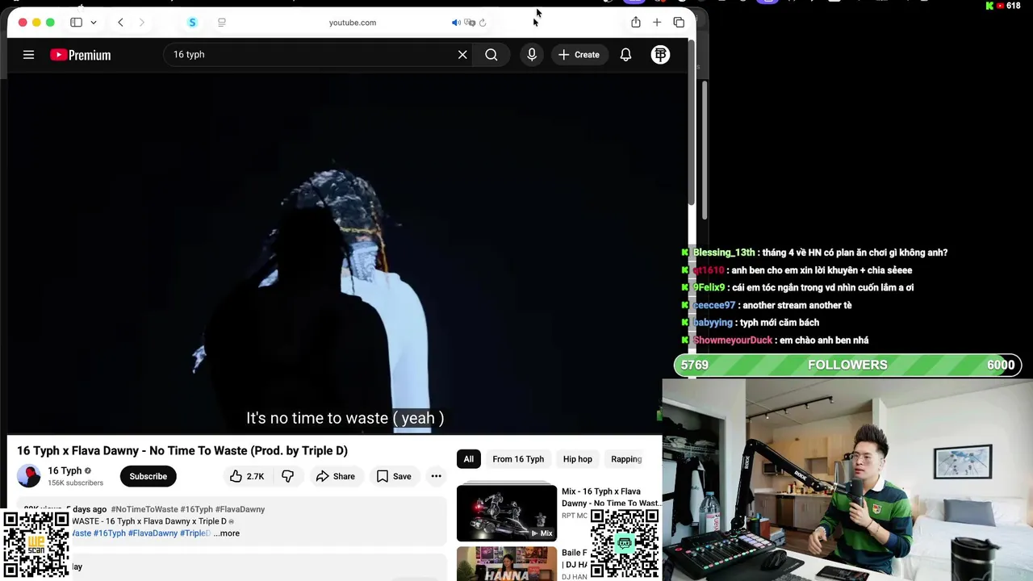Viewport: 1033px width, 581px height.
Task: Select the 'Rapping' filter chip
Action: coord(626,459)
